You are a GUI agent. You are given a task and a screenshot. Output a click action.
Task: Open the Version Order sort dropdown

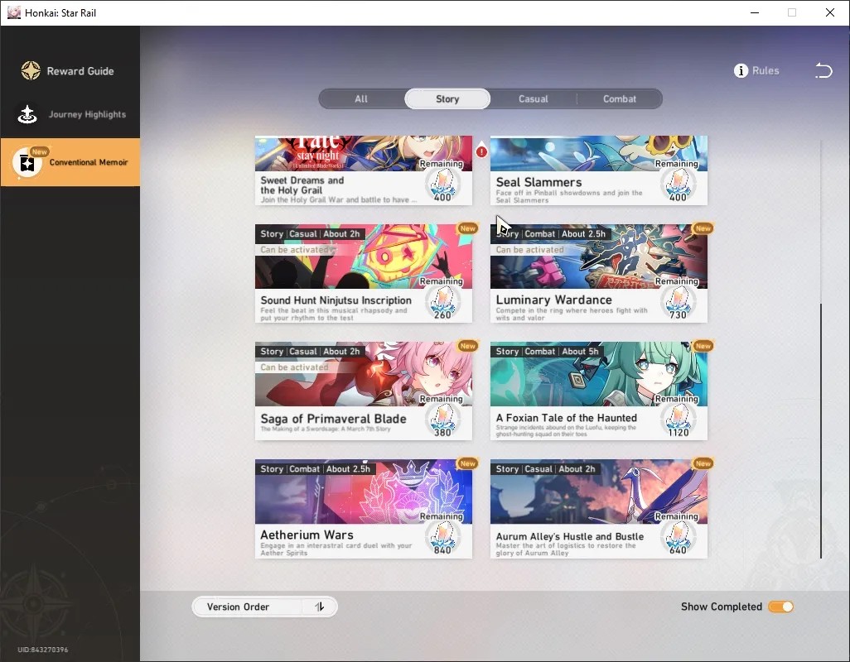(264, 607)
